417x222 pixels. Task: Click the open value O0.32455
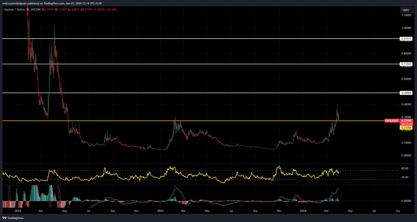[x=48, y=9]
